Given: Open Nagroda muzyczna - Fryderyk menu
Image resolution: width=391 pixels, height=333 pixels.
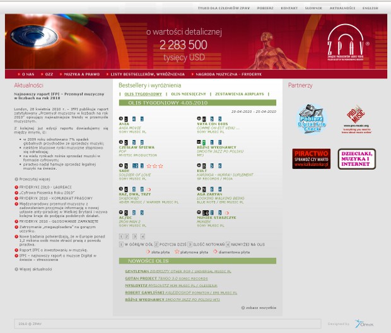Looking at the screenshot, I should 229,74.
